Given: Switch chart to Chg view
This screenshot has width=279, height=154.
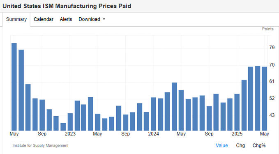Looking at the screenshot, I should [x=240, y=145].
